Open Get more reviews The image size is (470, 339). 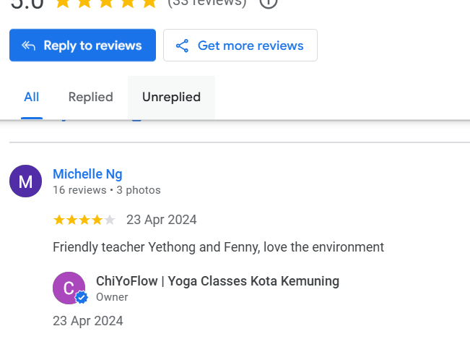(x=240, y=46)
